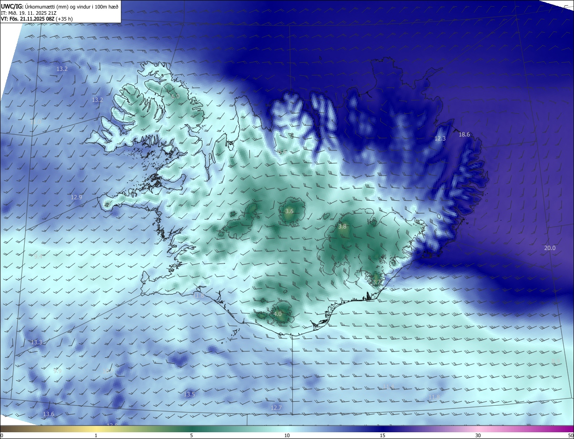Click the legend tick label 30

coord(478,435)
